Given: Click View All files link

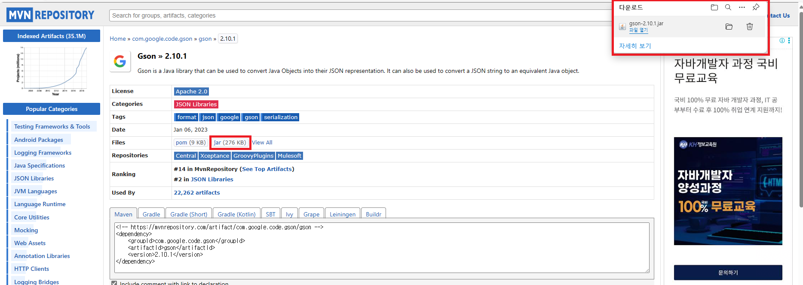Looking at the screenshot, I should pyautogui.click(x=262, y=142).
